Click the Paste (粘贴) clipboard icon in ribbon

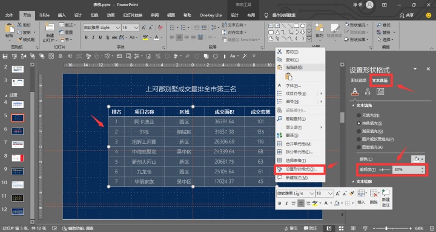pyautogui.click(x=10, y=28)
